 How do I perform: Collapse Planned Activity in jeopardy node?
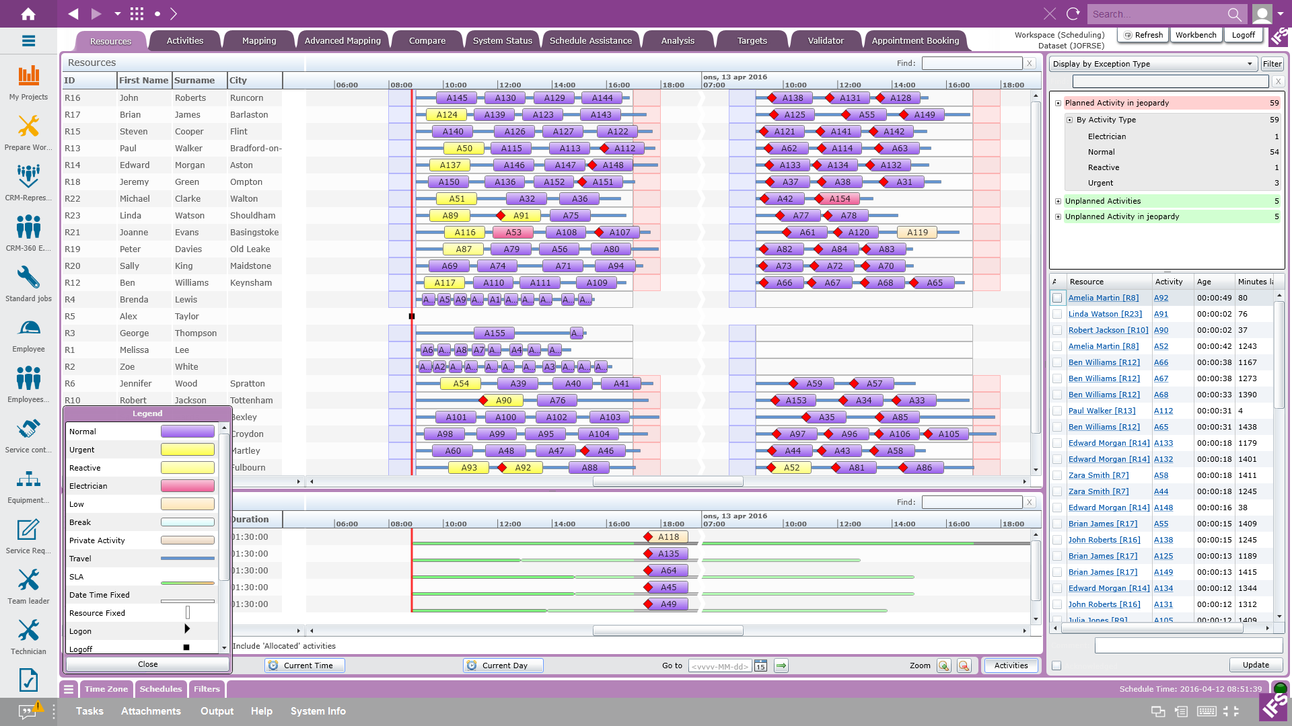(1058, 103)
